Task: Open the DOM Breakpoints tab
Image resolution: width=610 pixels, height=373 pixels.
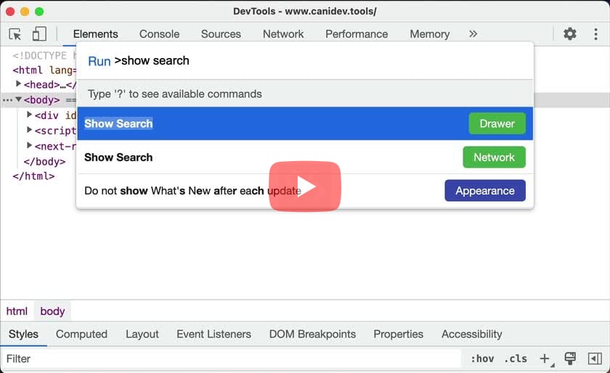Action: (x=312, y=334)
